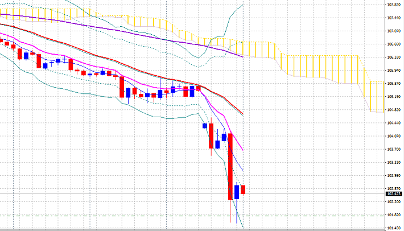Select the 106.320 price axis label

click(394, 57)
